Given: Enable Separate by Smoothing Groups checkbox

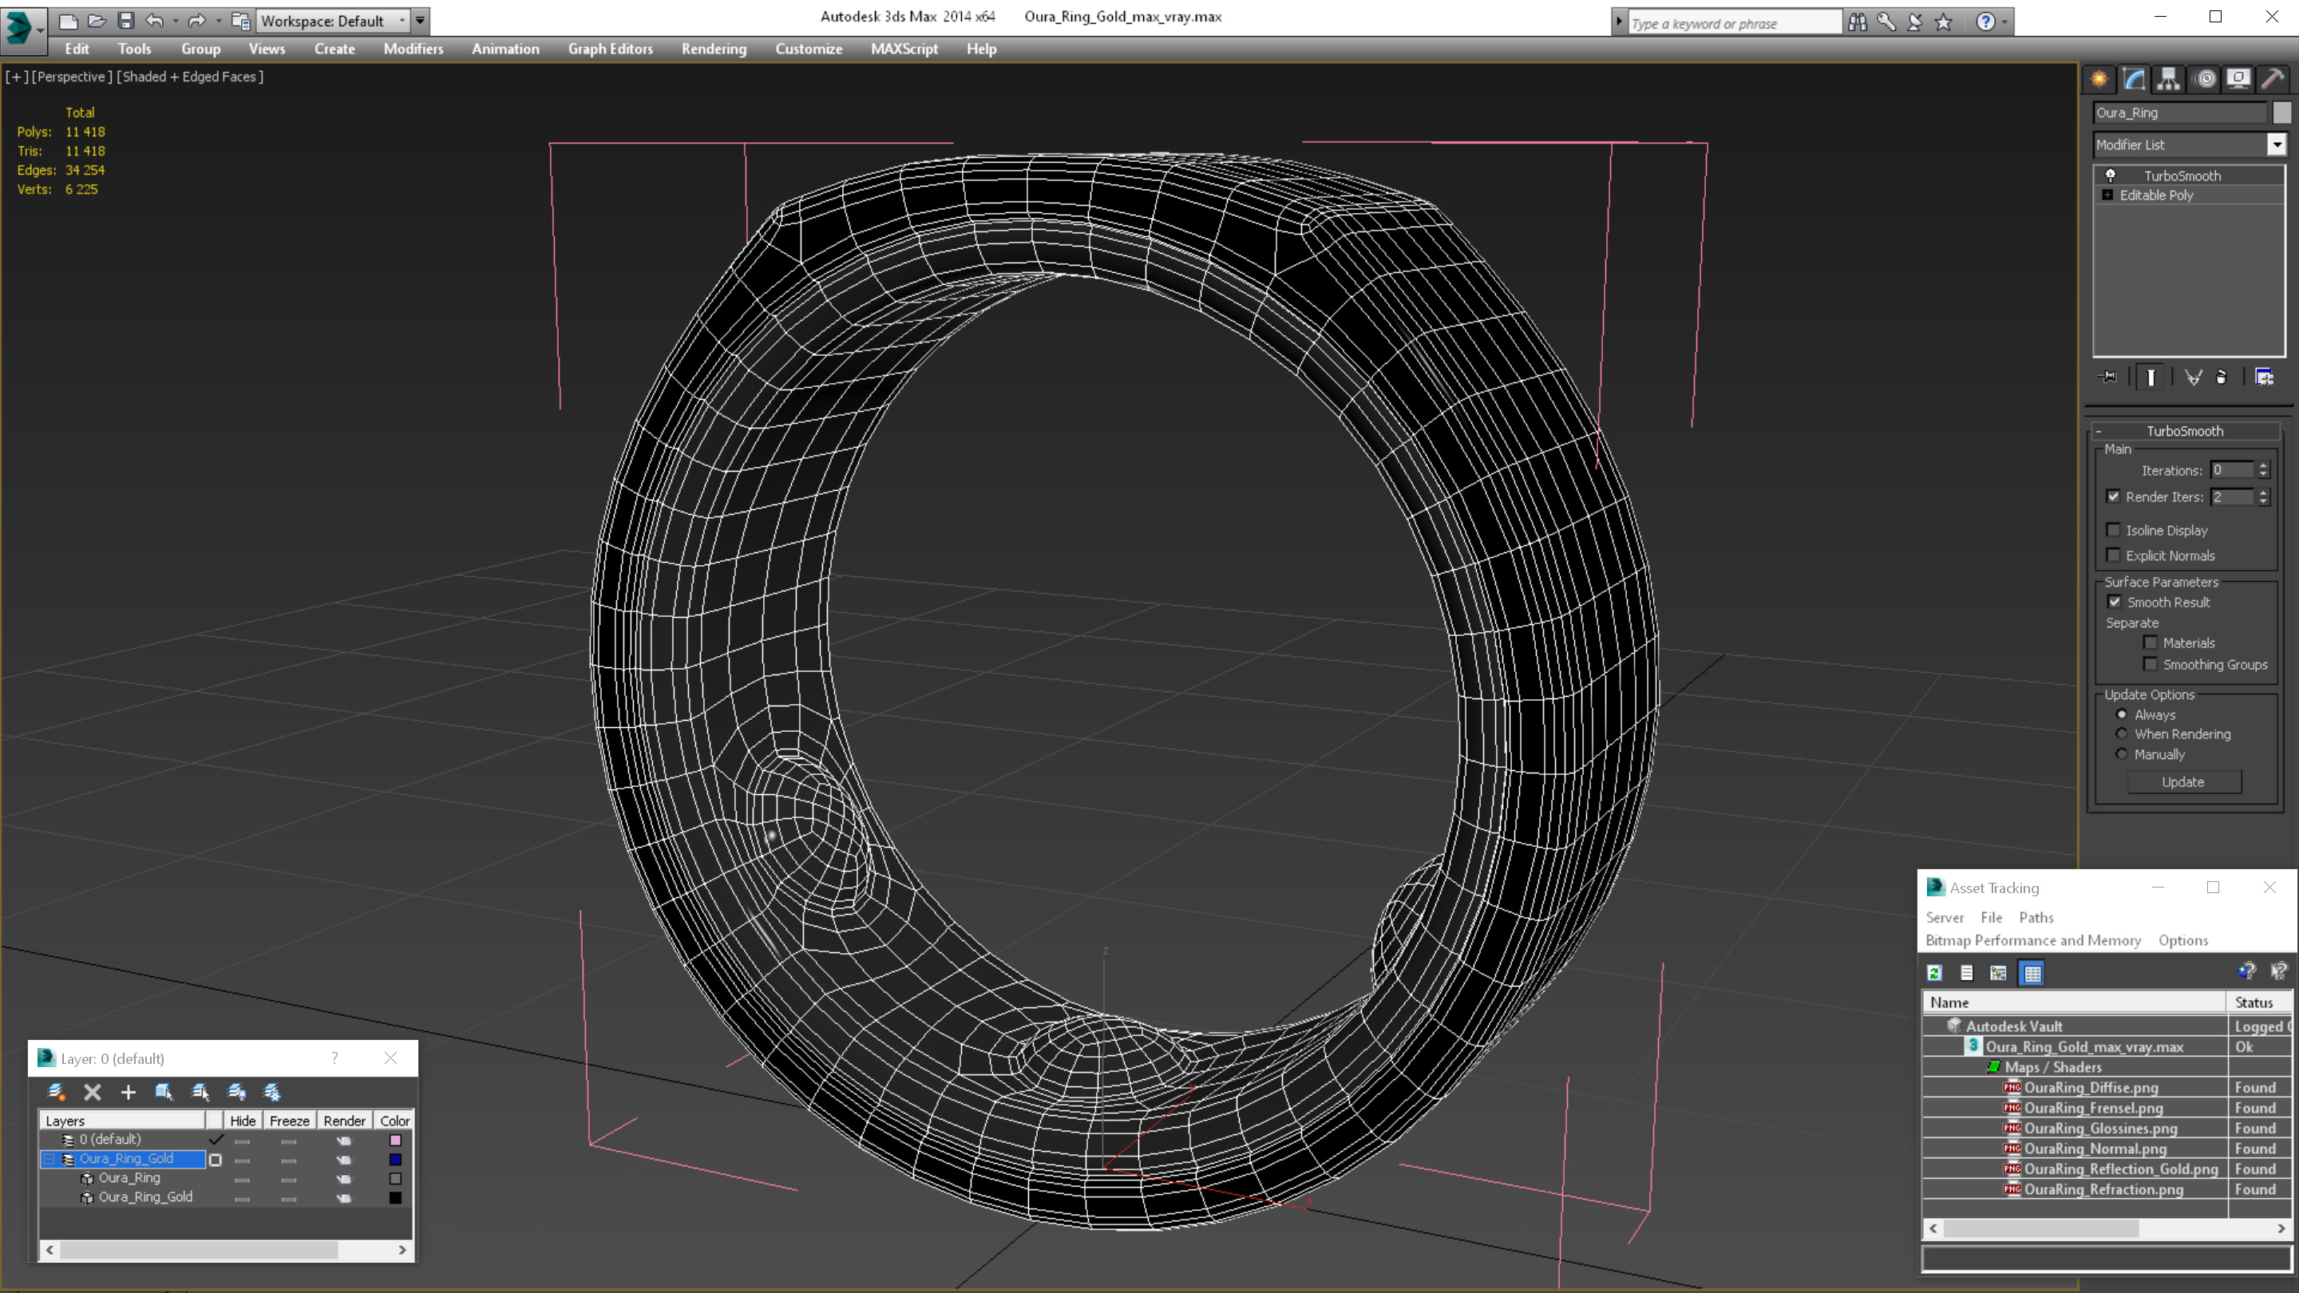Looking at the screenshot, I should (x=2150, y=665).
